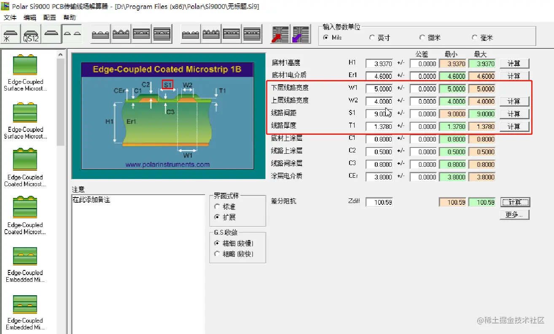Click the C1 coating value field
The height and width of the screenshot is (334, 554).
[379, 139]
